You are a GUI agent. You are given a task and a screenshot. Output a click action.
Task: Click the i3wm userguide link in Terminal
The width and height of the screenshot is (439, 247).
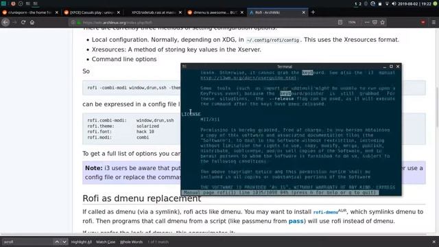click(248, 78)
